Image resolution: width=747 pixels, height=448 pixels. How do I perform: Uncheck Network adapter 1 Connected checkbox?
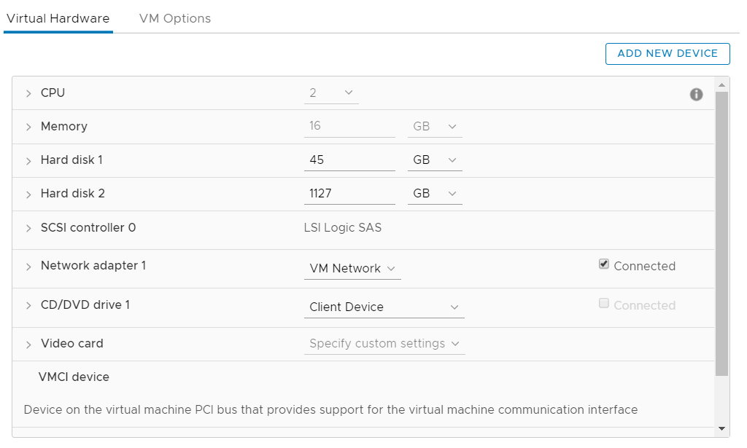point(603,264)
